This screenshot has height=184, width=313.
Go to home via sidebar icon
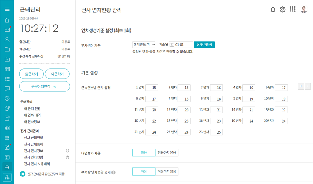[7, 20]
